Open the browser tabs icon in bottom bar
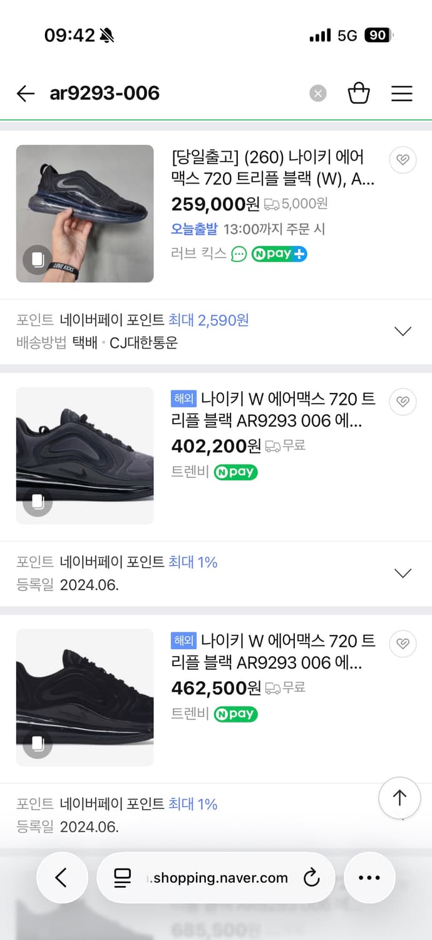Viewport: 432px width, 940px height. click(121, 877)
